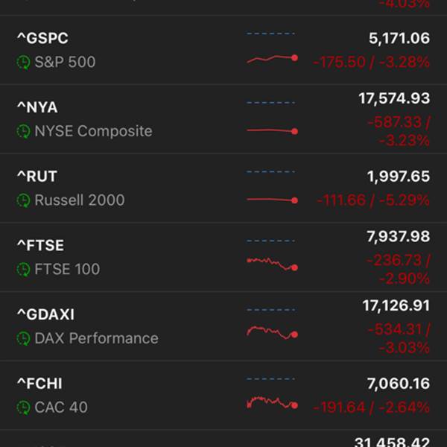Tap the delayed-quote clock icon beside CAC 40
The height and width of the screenshot is (447, 447).
(x=23, y=408)
